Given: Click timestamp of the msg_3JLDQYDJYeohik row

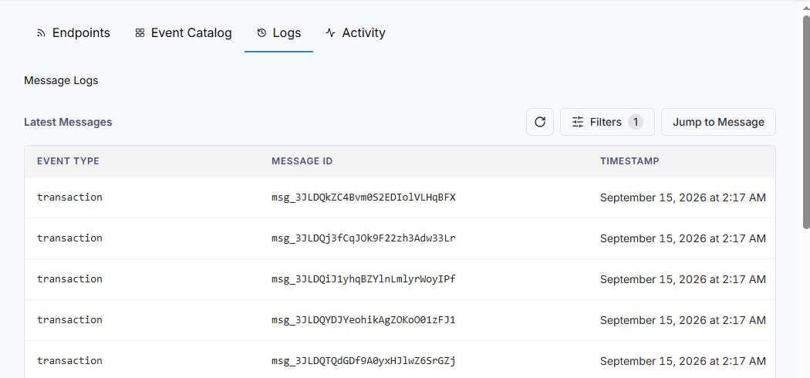Looking at the screenshot, I should (683, 320).
